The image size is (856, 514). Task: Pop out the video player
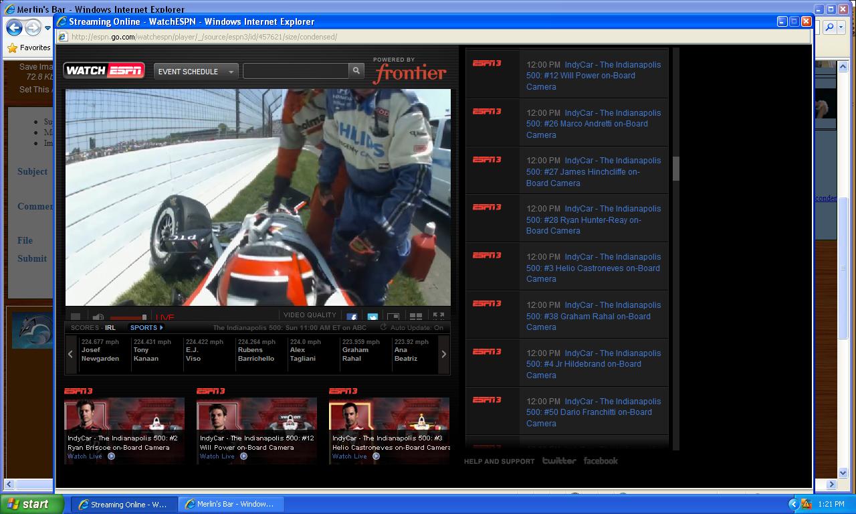click(x=393, y=317)
